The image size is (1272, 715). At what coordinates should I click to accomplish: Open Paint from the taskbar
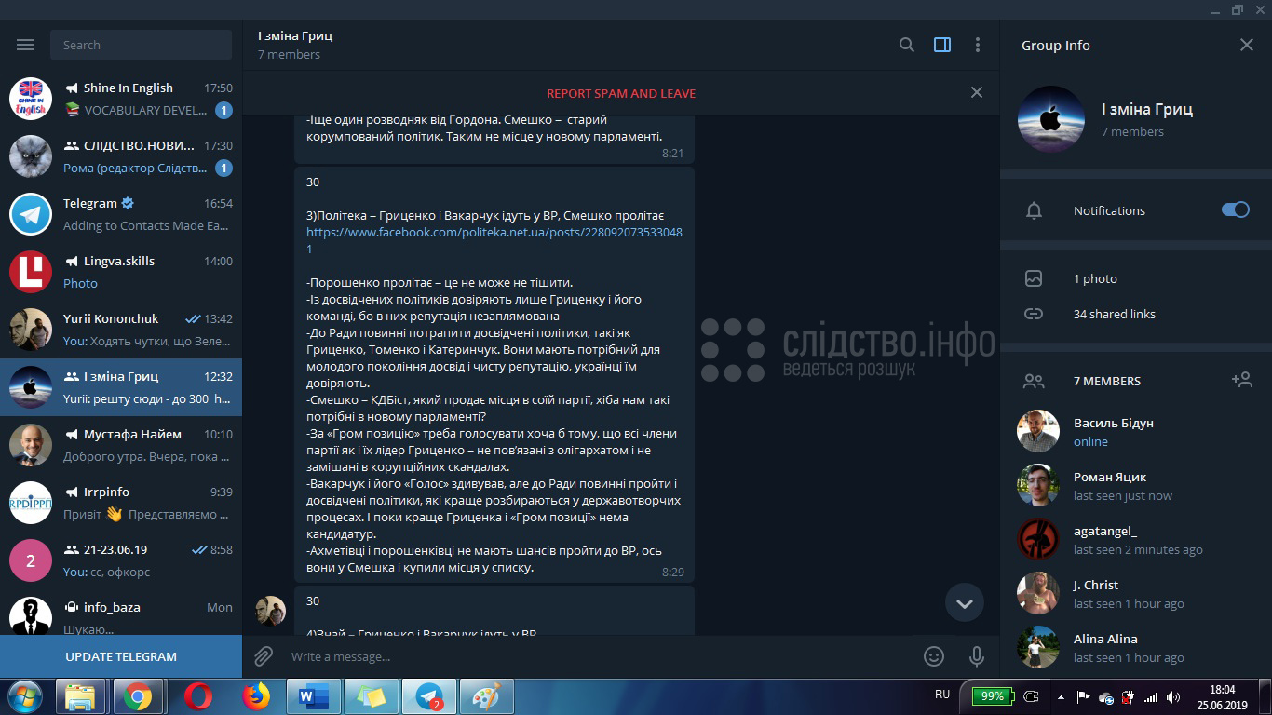tap(487, 696)
